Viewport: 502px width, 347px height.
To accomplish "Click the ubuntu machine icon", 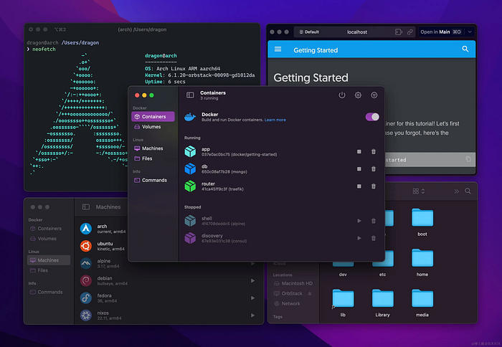I will (x=86, y=246).
